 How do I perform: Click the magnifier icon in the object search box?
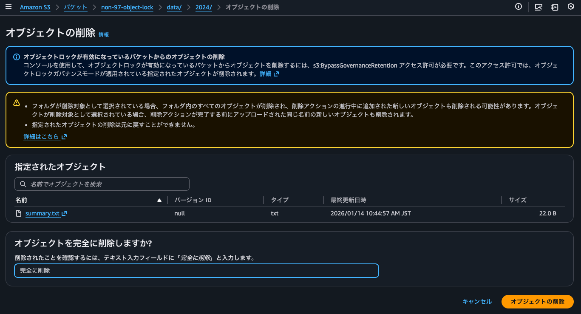click(23, 184)
